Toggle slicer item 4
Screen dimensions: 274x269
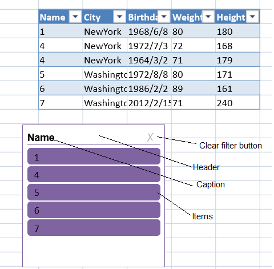94,174
